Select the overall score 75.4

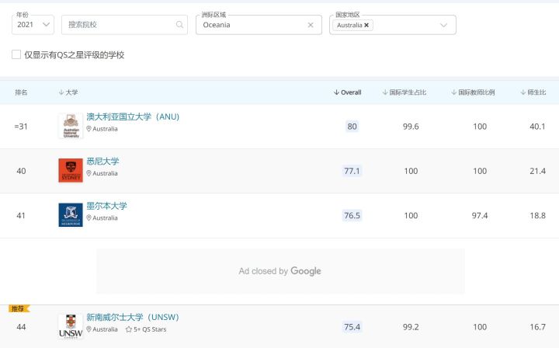[x=352, y=327]
